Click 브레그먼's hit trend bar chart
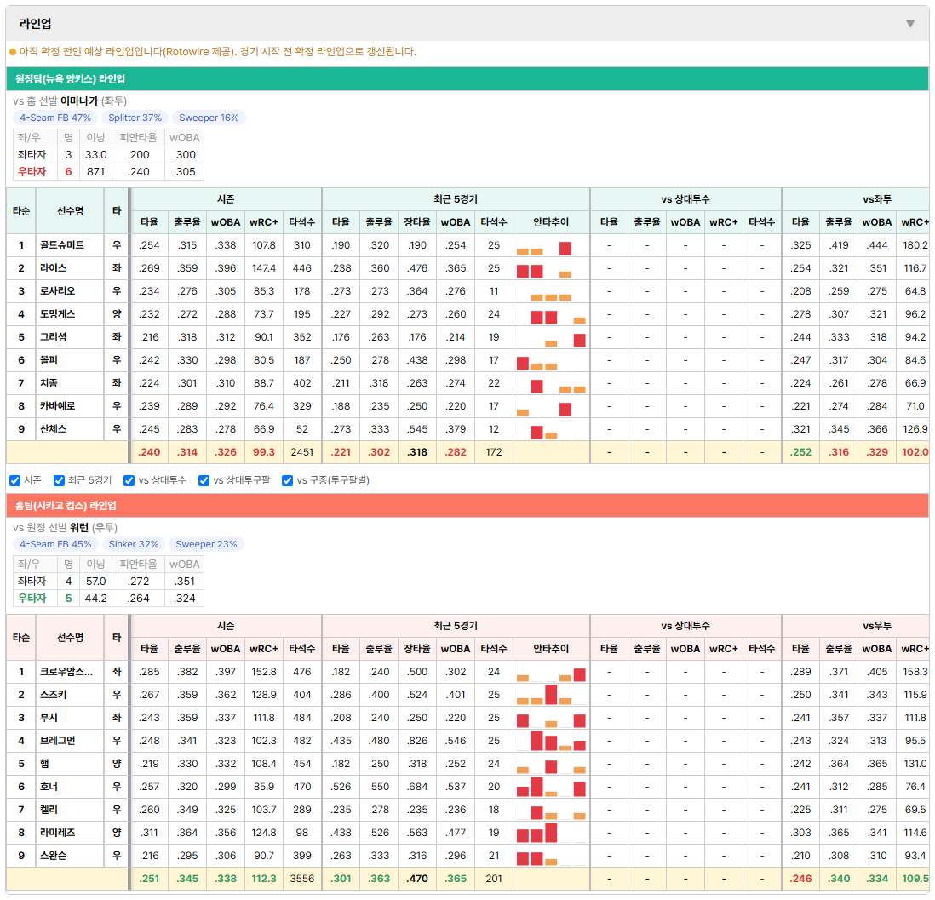The image size is (935, 900). point(551,741)
